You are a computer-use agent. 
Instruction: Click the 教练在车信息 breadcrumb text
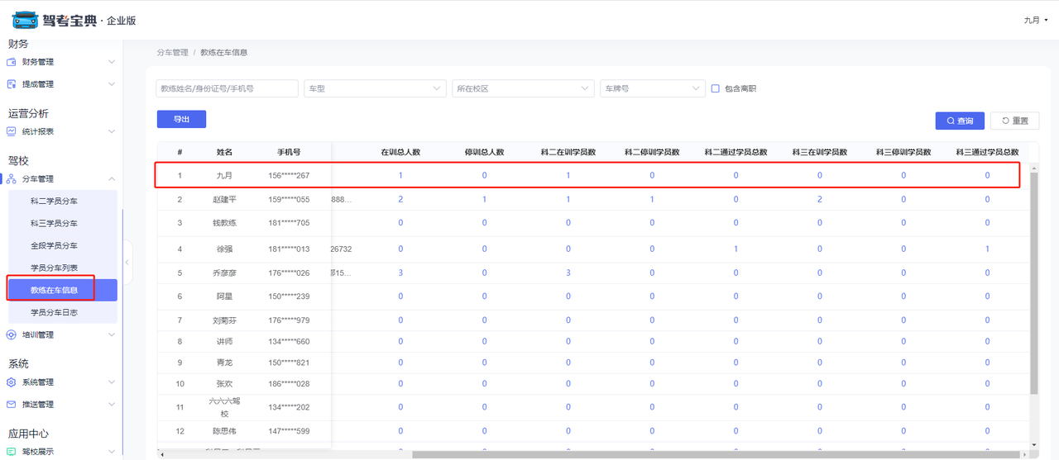pos(224,52)
